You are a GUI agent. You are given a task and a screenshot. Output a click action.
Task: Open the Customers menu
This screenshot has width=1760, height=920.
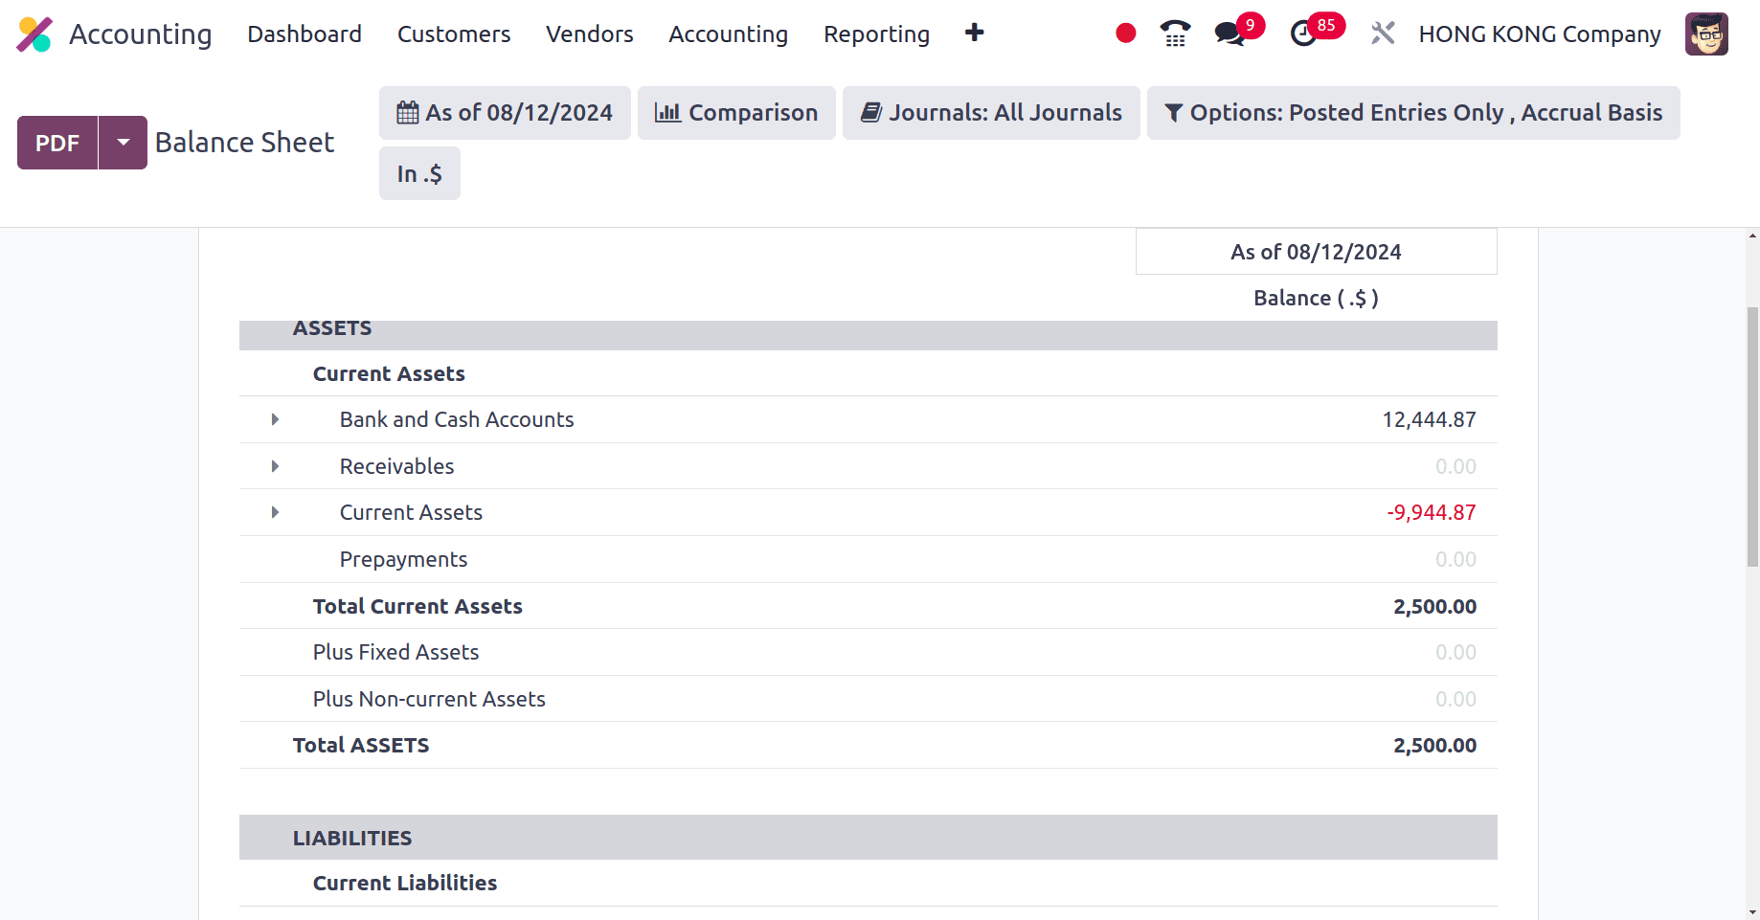click(x=454, y=34)
